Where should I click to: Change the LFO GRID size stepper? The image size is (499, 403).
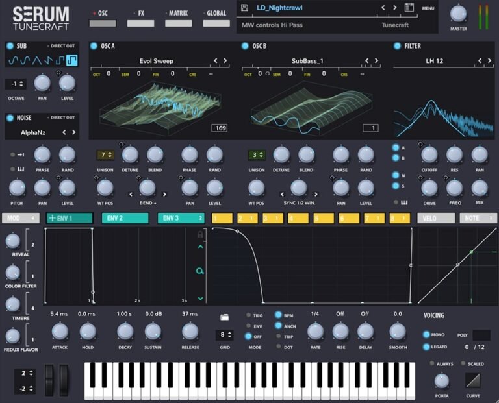click(225, 335)
